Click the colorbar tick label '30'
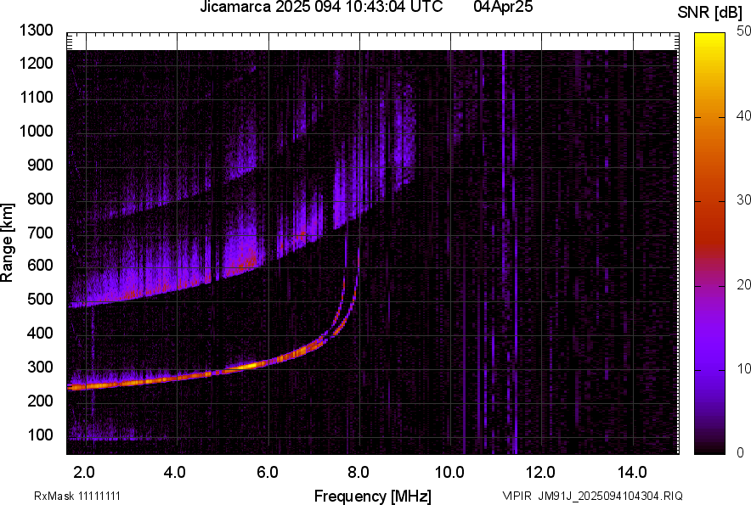The image size is (751, 505). click(x=744, y=199)
